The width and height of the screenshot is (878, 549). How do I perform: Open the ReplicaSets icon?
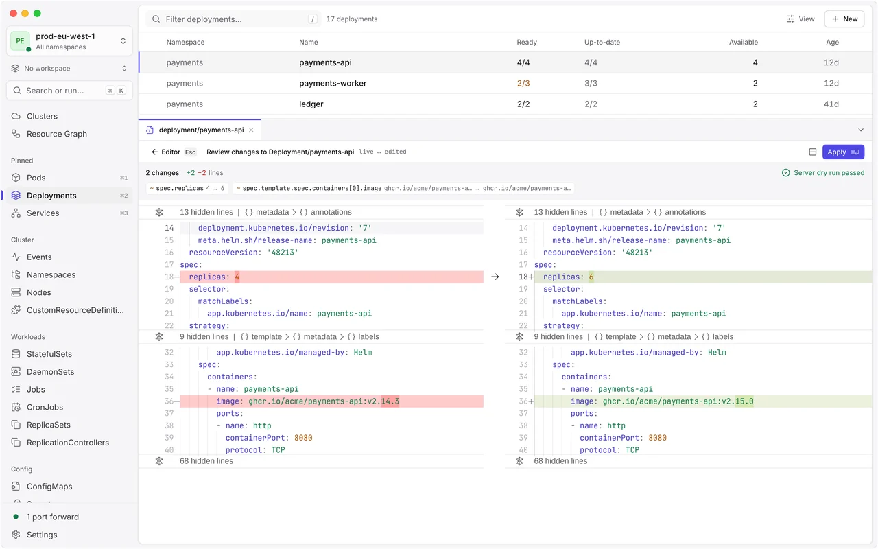pos(16,425)
